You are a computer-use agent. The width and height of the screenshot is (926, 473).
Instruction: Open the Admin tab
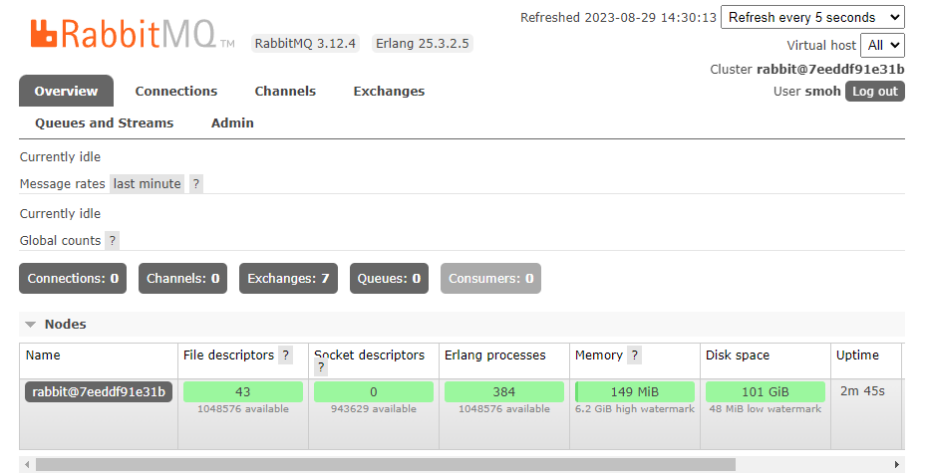pyautogui.click(x=232, y=122)
